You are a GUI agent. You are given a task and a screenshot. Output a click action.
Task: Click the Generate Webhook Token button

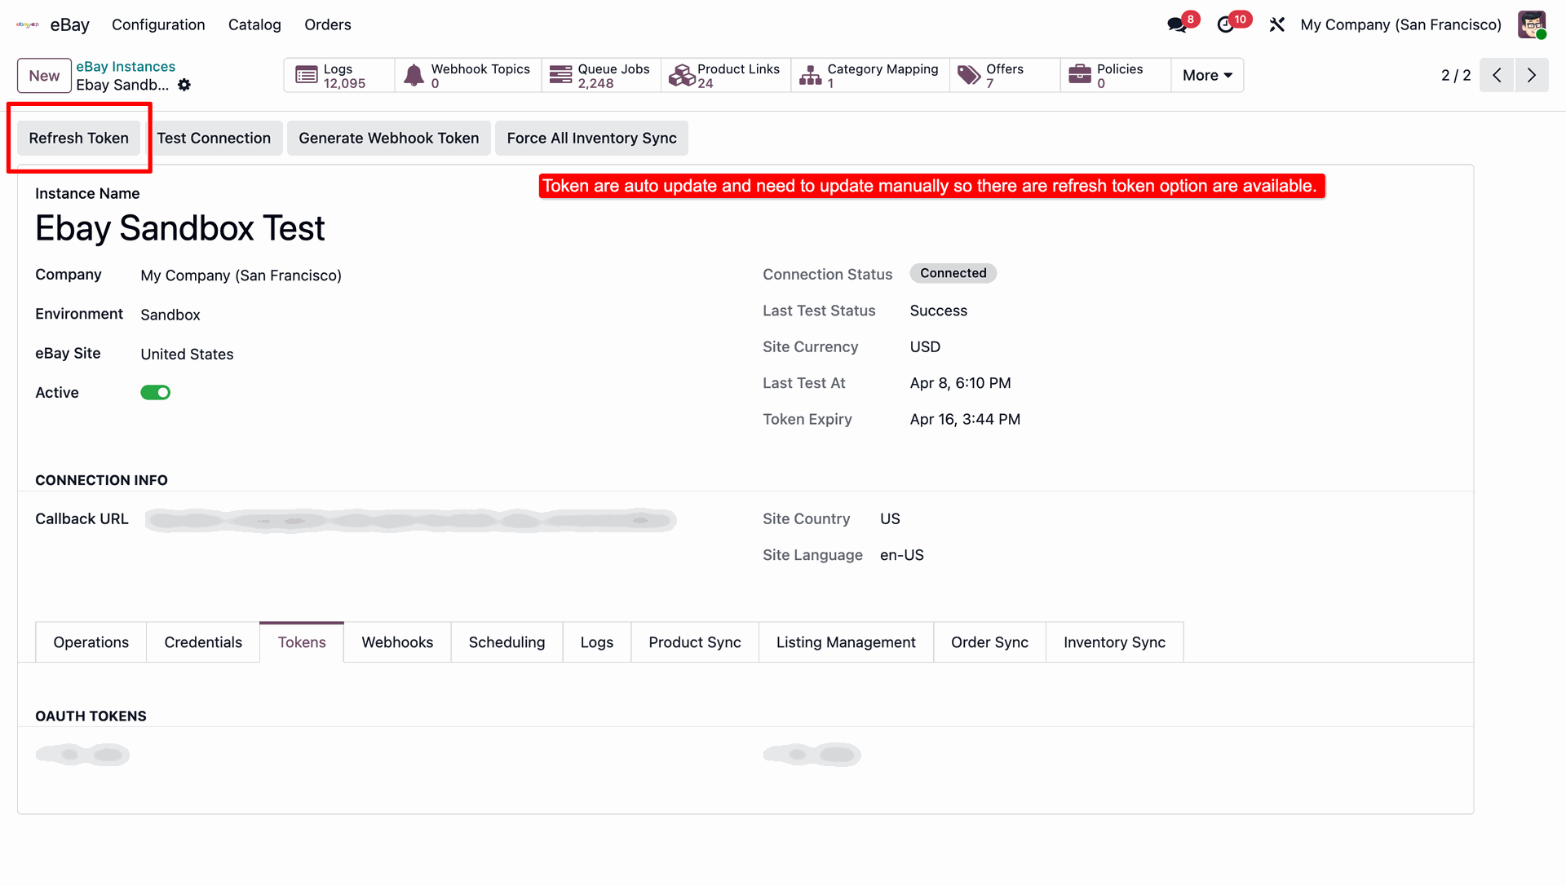389,139
